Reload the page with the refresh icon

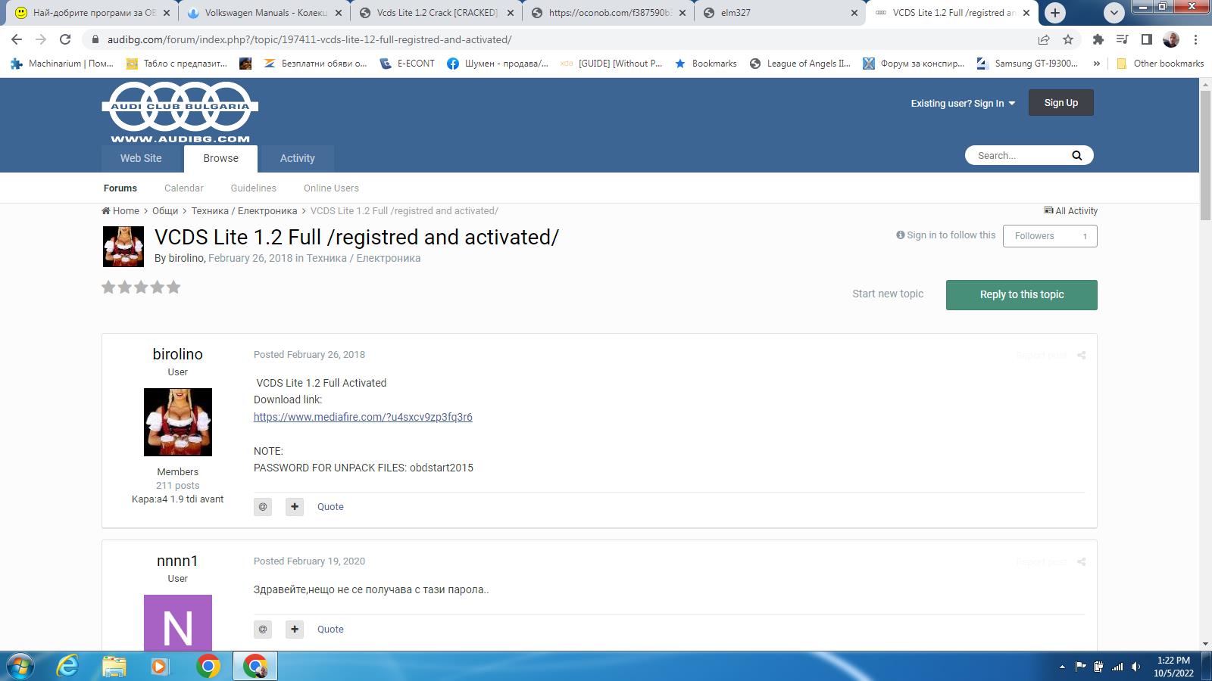pos(65,39)
